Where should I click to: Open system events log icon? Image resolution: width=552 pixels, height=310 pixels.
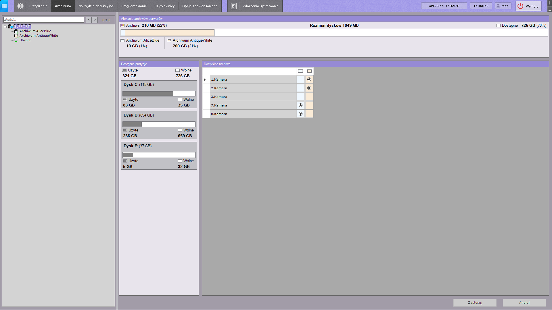tap(233, 6)
